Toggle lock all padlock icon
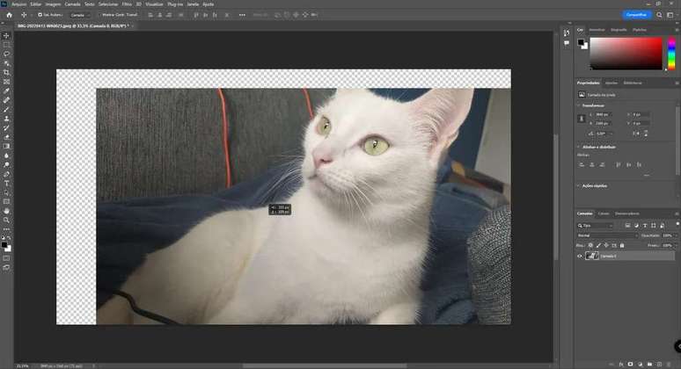 pyautogui.click(x=622, y=245)
